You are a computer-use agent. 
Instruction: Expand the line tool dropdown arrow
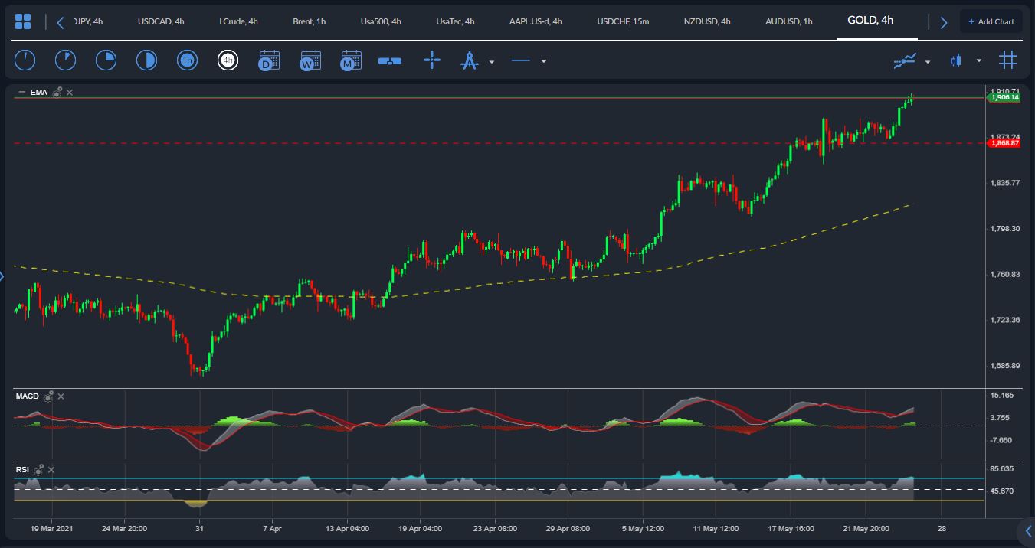[544, 62]
